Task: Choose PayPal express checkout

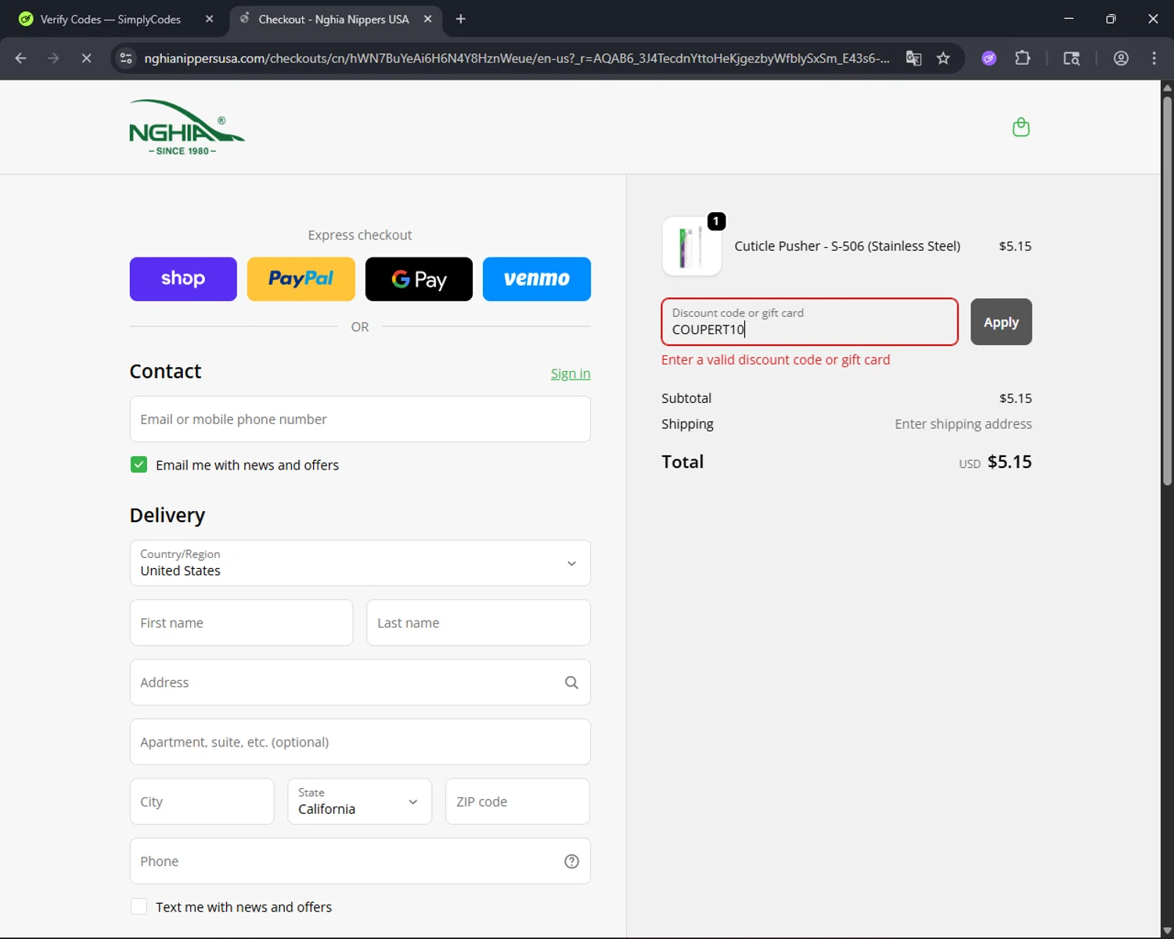Action: (x=301, y=279)
